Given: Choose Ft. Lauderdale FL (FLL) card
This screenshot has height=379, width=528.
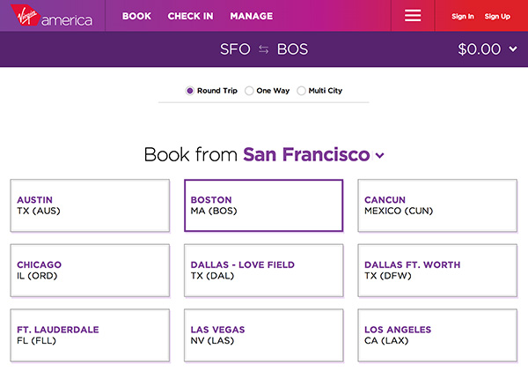Looking at the screenshot, I should [x=90, y=335].
